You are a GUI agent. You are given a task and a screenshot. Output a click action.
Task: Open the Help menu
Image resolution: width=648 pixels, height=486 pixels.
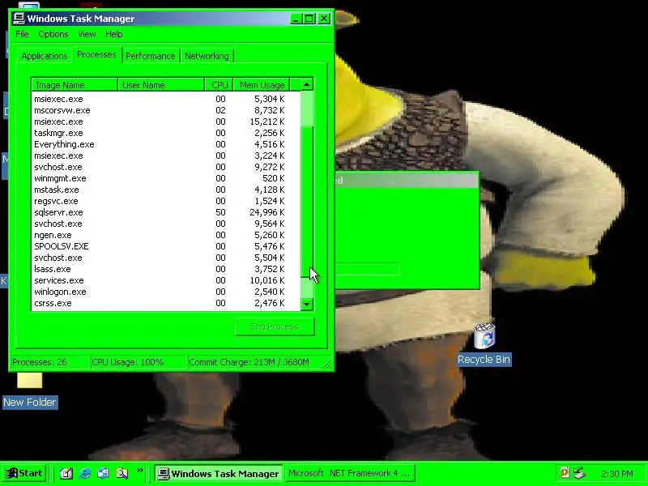tap(113, 34)
